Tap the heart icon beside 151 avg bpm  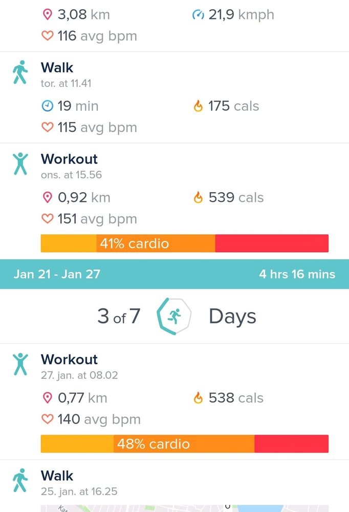coord(48,219)
